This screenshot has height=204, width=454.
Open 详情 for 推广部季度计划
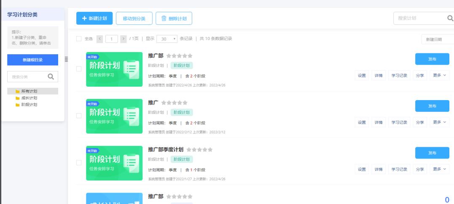click(x=379, y=170)
